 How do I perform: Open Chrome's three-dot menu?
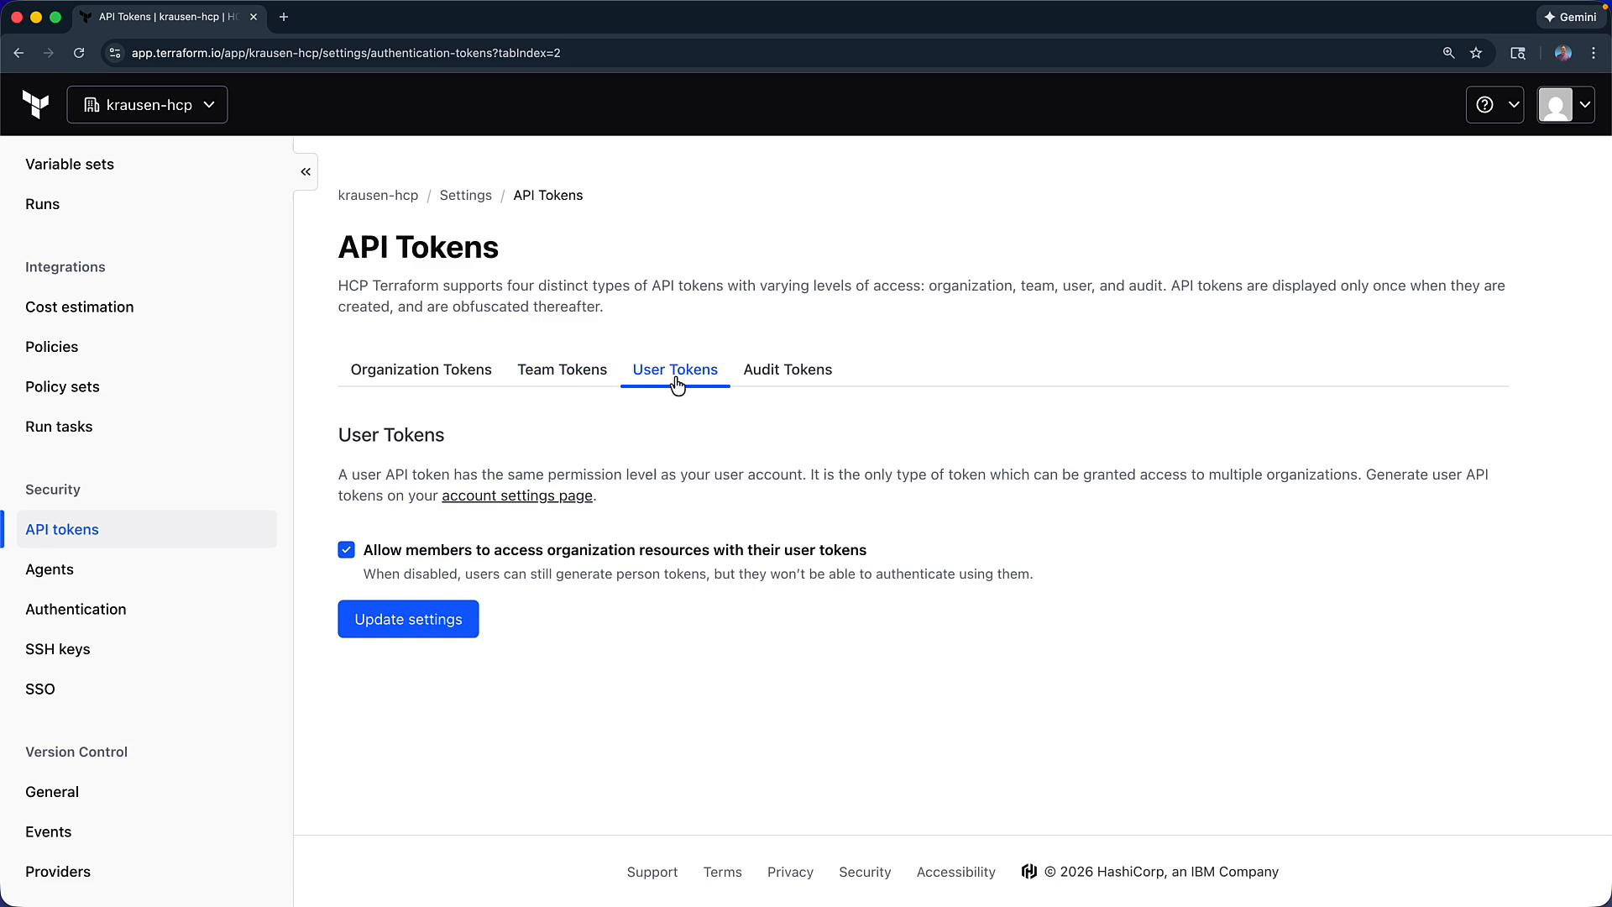coord(1594,53)
